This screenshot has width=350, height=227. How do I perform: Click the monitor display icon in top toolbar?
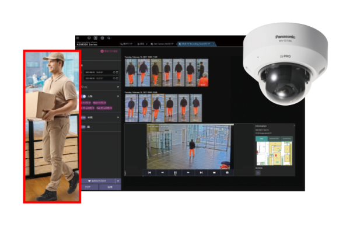coord(89,38)
